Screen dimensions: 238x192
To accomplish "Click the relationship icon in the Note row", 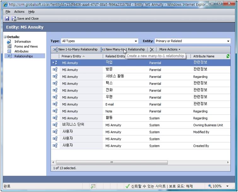I will coord(55,111).
